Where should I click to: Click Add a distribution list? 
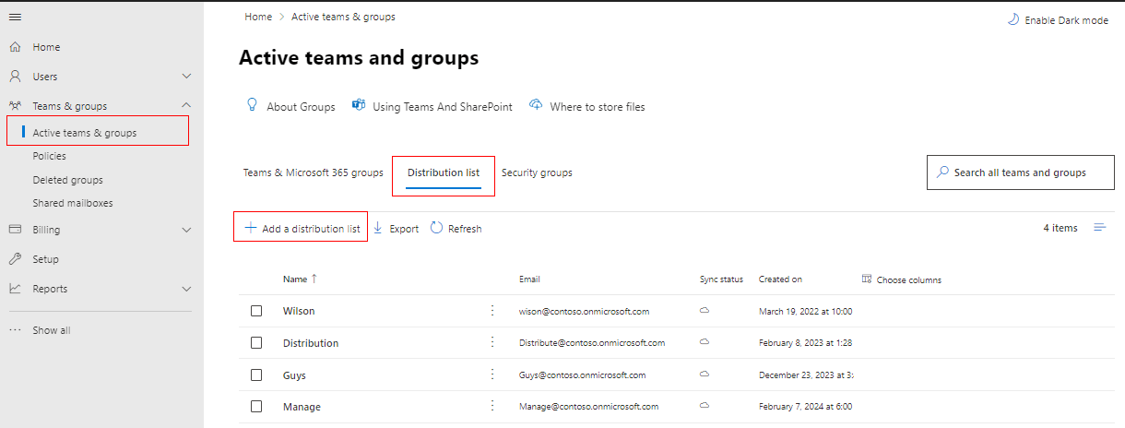[302, 229]
